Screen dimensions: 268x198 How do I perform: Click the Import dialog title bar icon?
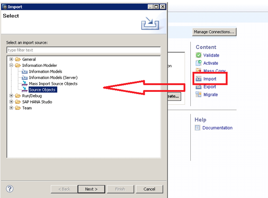click(5, 7)
